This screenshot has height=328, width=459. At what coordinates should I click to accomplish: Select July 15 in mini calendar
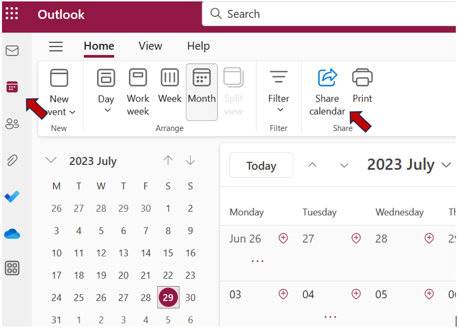tap(168, 253)
